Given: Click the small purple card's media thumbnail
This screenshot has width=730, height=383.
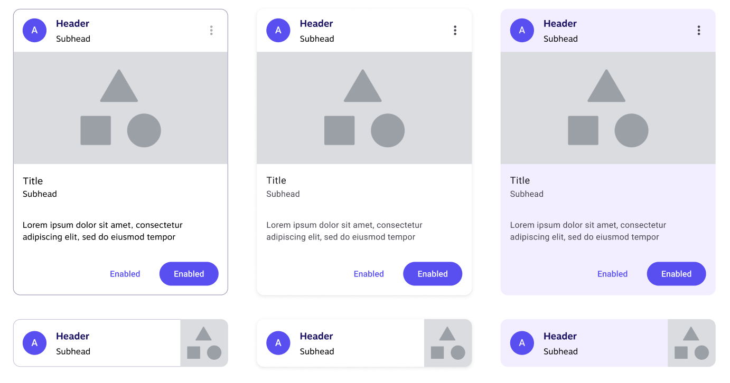Looking at the screenshot, I should pos(691,343).
